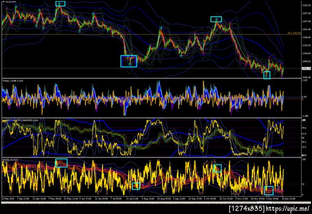Click the '20 Aug 05:00' time axis label
The image size is (312, 214).
point(164,198)
